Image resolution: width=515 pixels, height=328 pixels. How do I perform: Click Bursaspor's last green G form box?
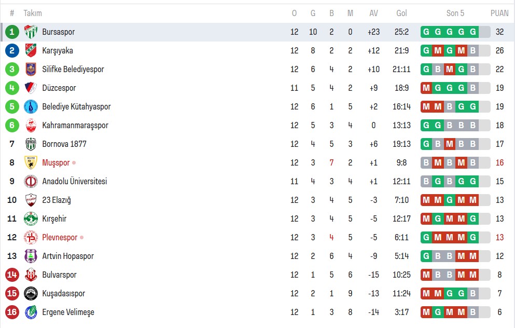coord(472,32)
